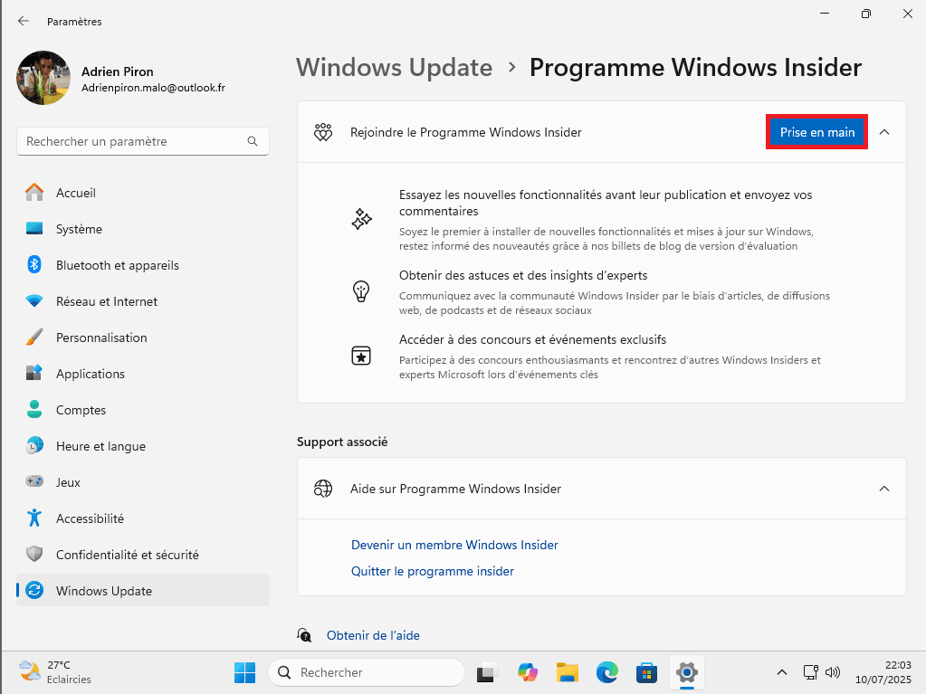Open the clock showing 22:03
Viewport: 926px width, 694px height.
click(x=883, y=672)
